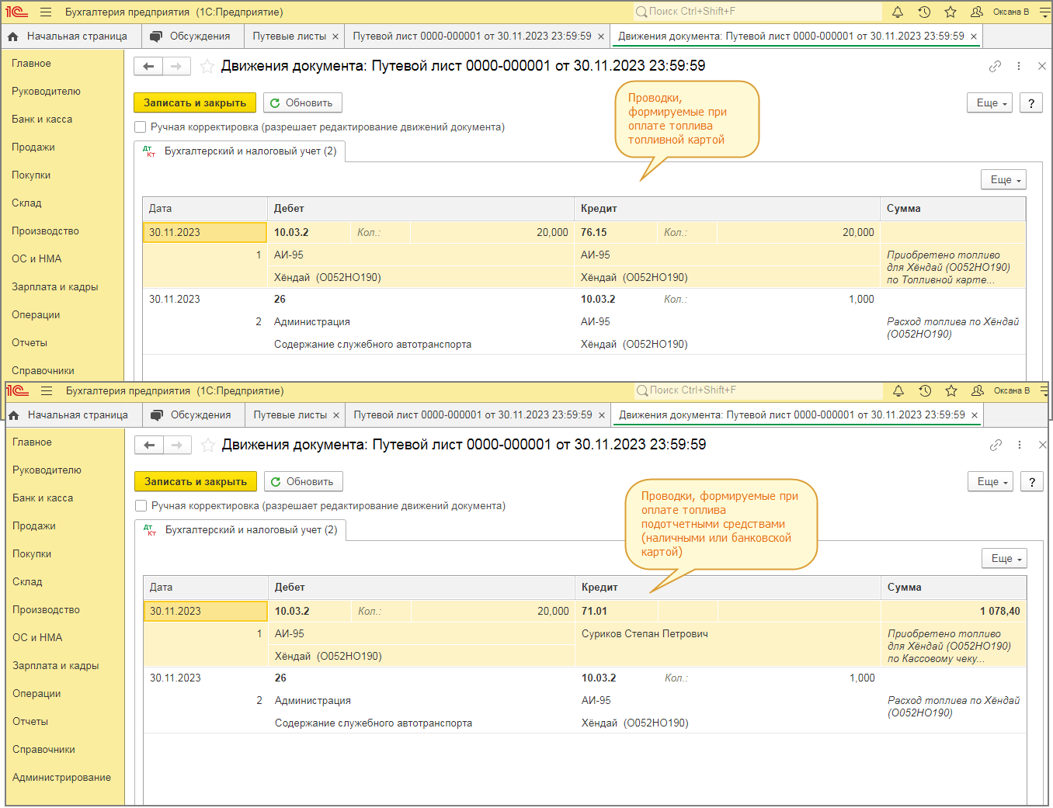Go forward with right arrow in upper window
Image resolution: width=1053 pixels, height=808 pixels.
pyautogui.click(x=176, y=66)
